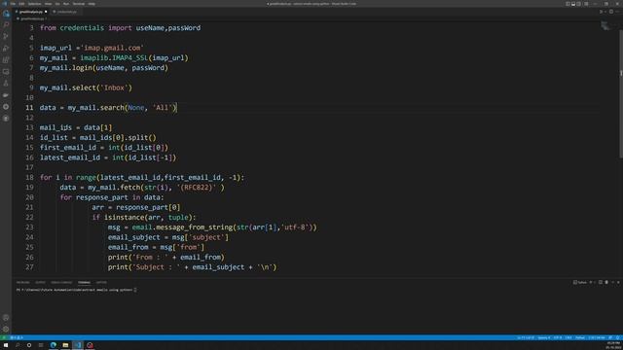Screen dimensions: 623x350
Task: Open the Source Control view
Action: pyautogui.click(x=6, y=37)
